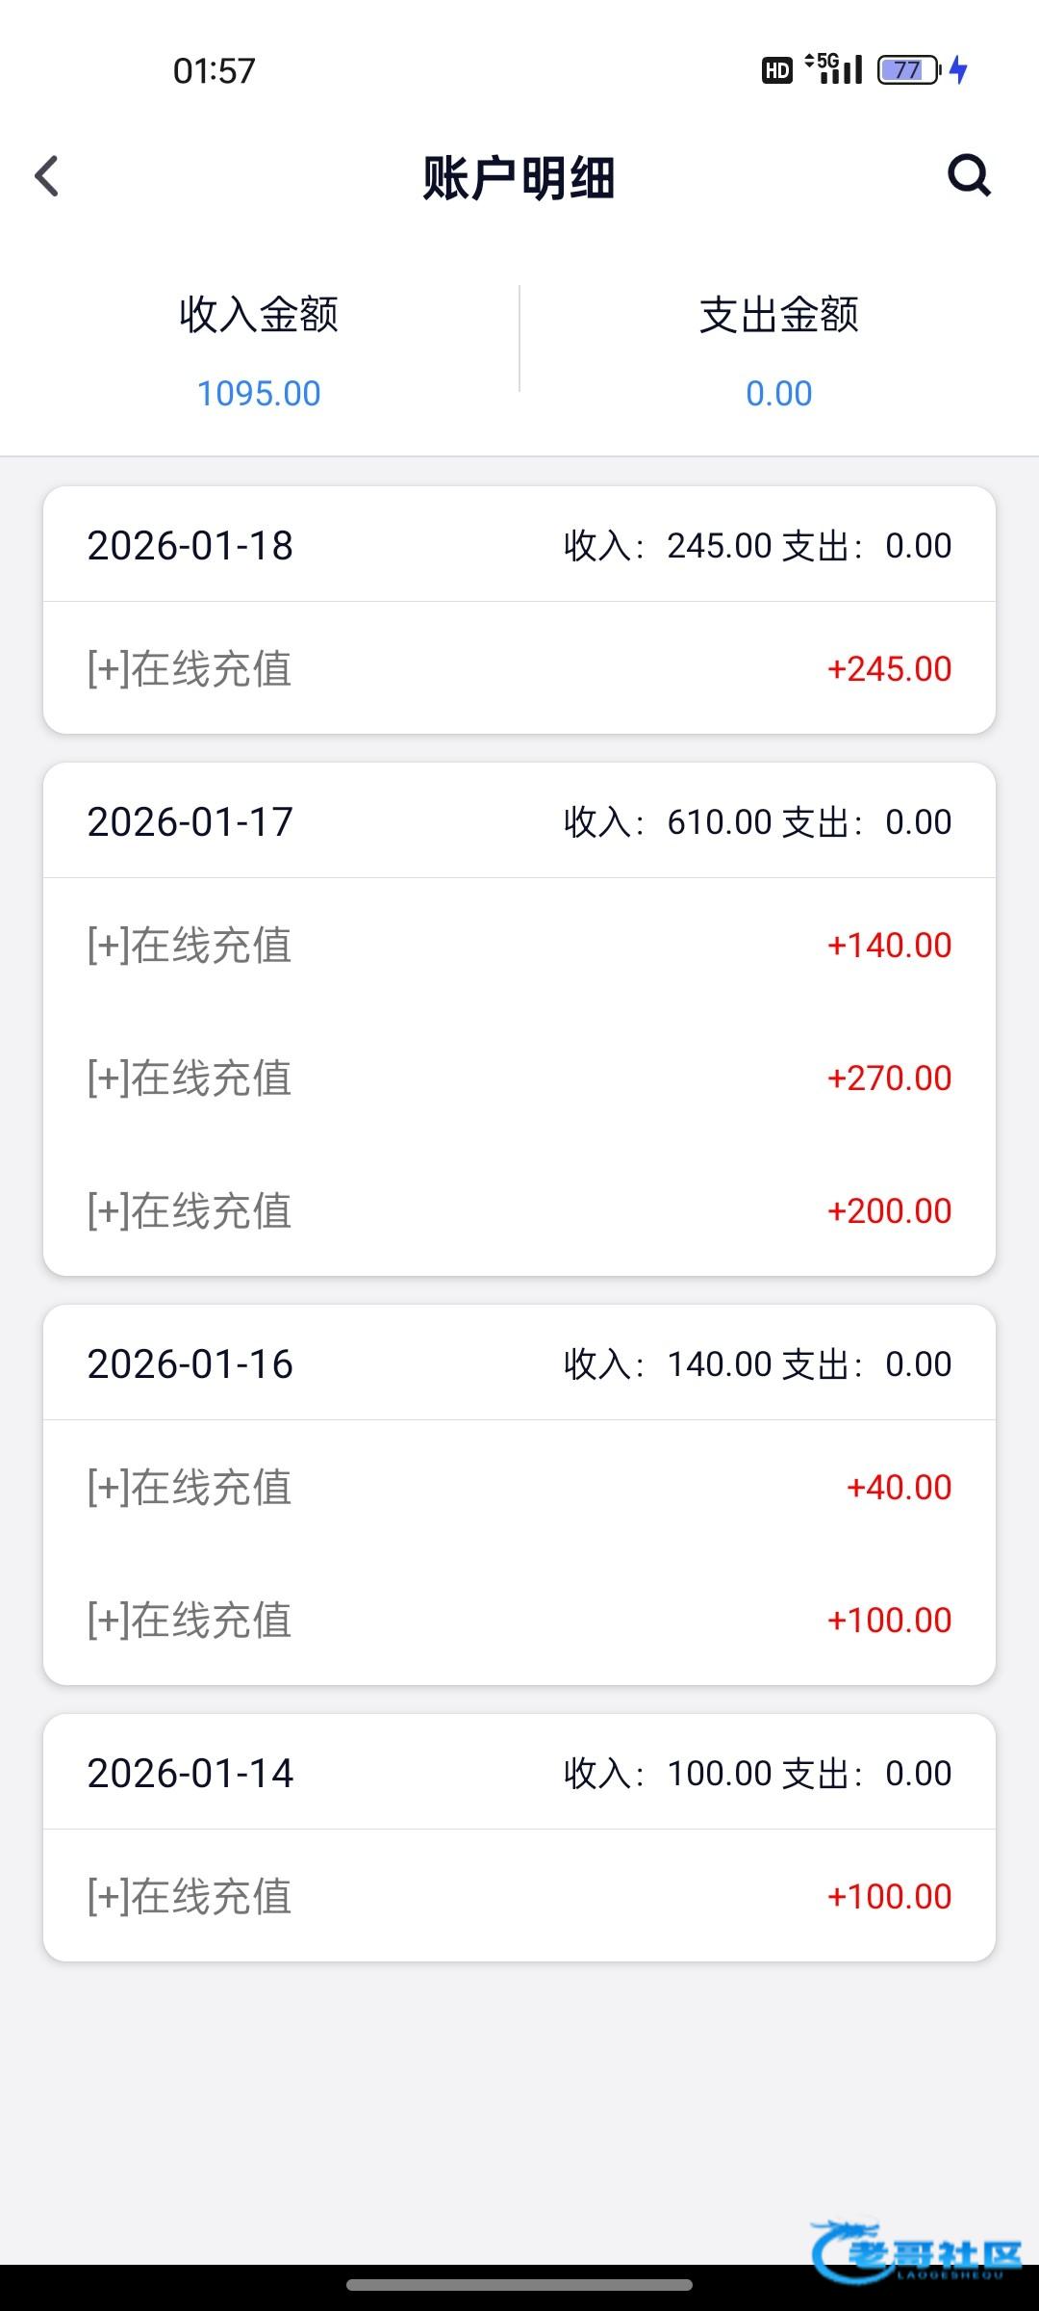
Task: Tap the 5G signal indicator
Action: point(835,68)
